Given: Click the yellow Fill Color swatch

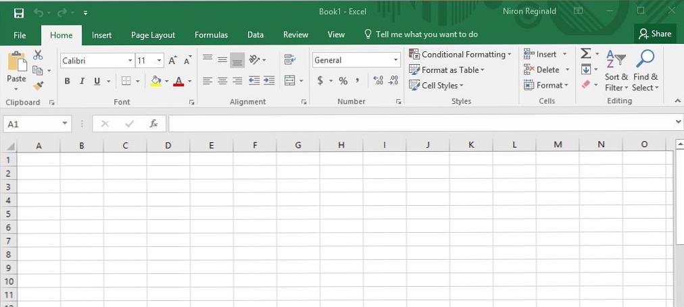Looking at the screenshot, I should pos(156,81).
